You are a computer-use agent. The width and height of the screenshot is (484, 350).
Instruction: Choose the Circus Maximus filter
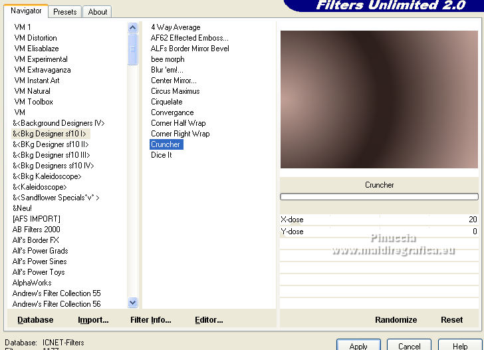click(x=175, y=91)
